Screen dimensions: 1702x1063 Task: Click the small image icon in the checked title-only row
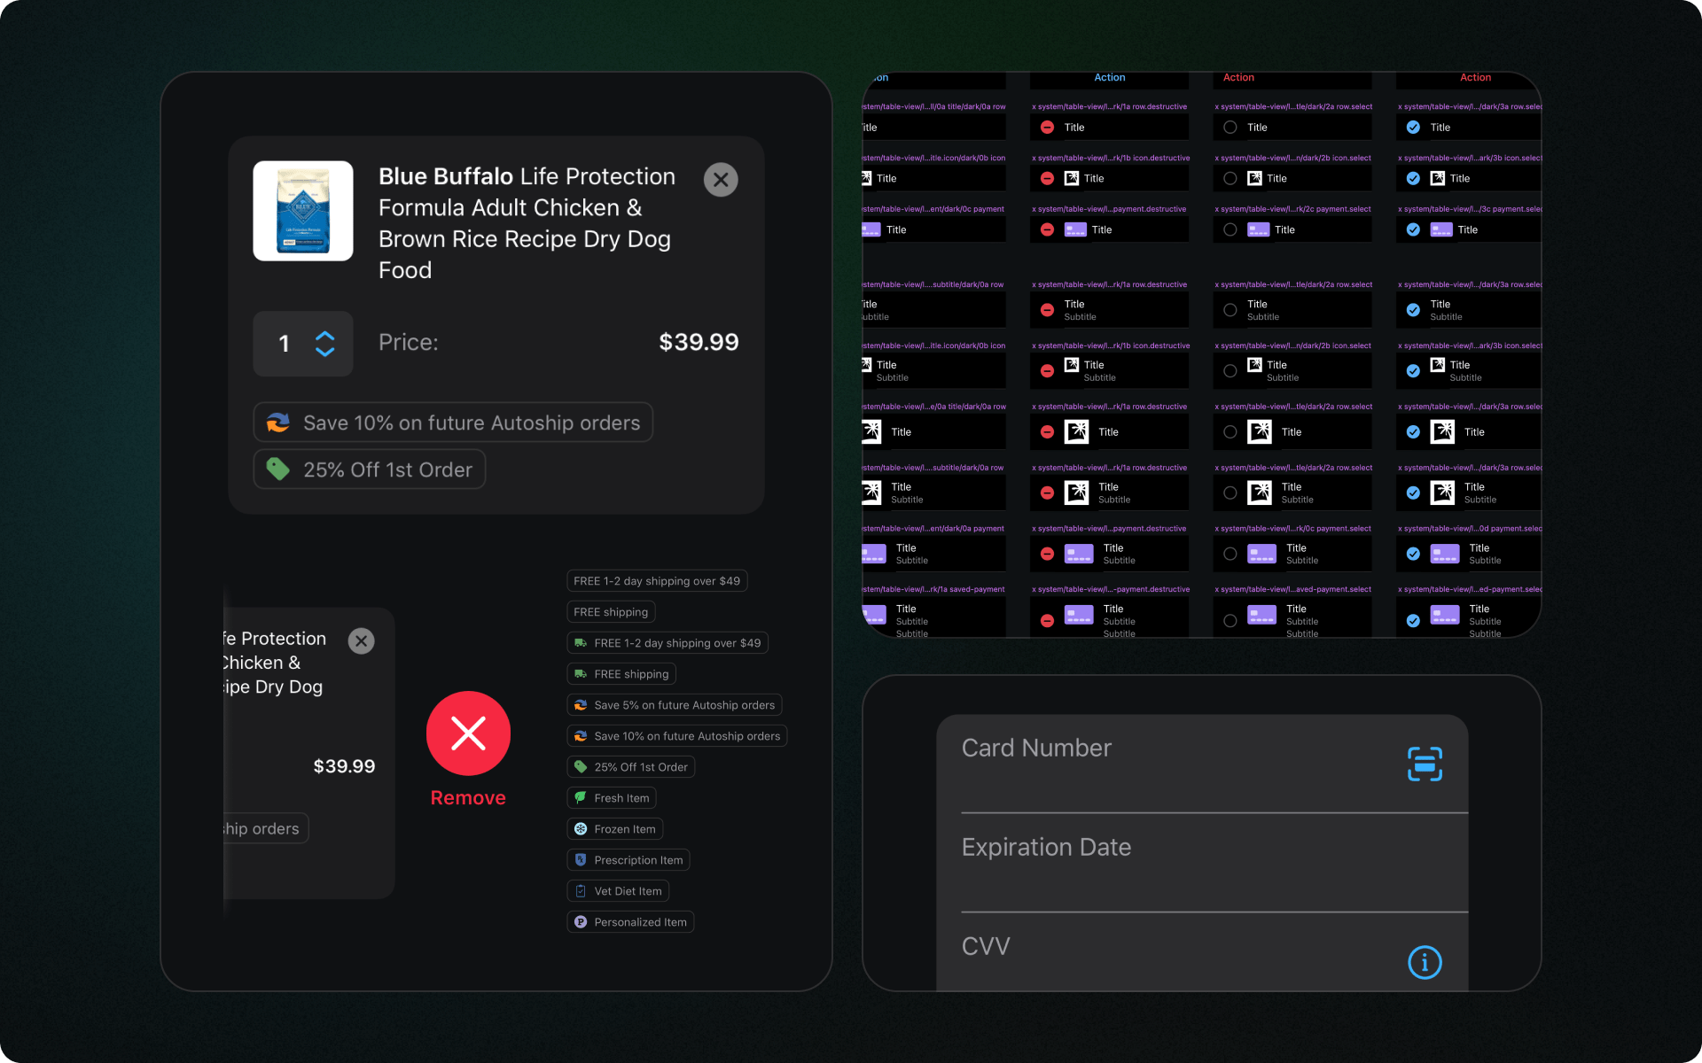pos(1438,178)
